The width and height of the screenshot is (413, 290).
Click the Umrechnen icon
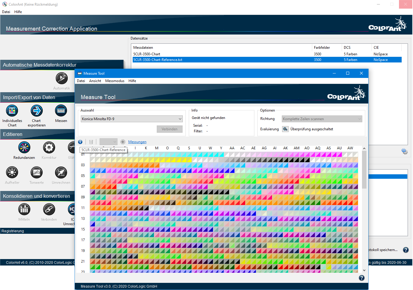61,173
